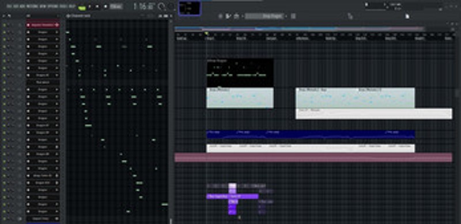Mute the red top channel with its green LED
This screenshot has height=224, width=461.
click(4, 25)
